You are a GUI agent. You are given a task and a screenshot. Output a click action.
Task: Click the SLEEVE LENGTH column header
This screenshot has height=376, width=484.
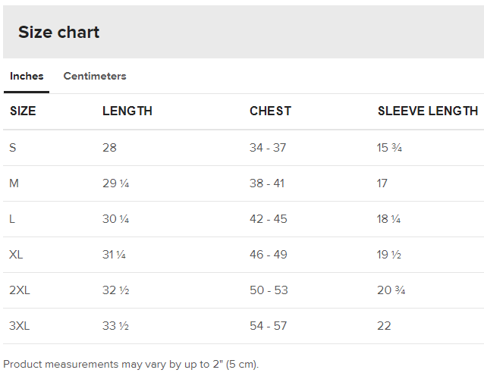[428, 111]
